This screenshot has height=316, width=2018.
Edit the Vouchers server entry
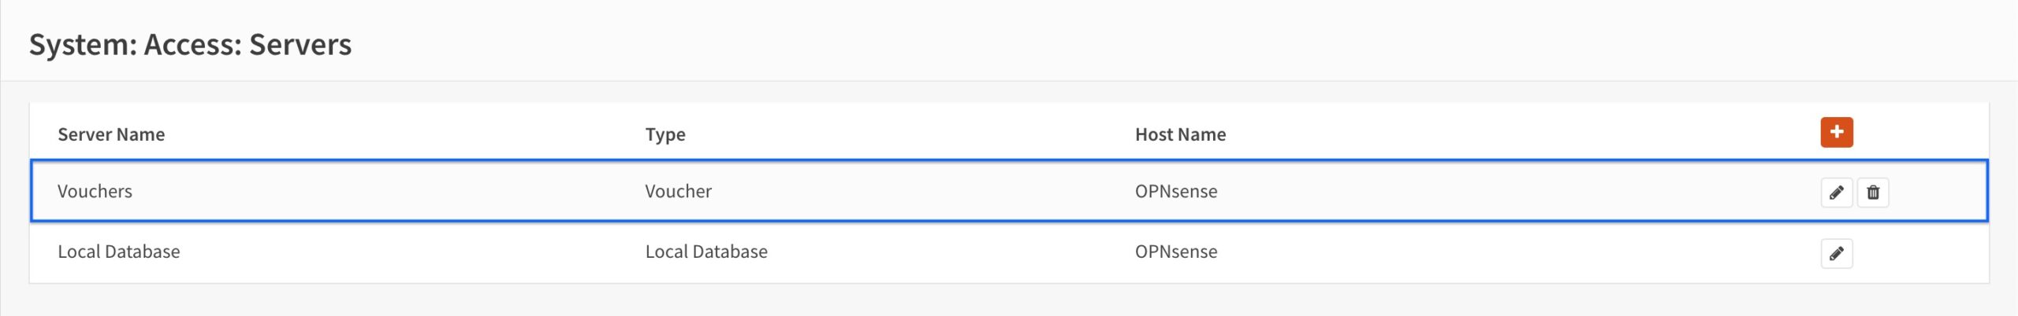(1837, 193)
